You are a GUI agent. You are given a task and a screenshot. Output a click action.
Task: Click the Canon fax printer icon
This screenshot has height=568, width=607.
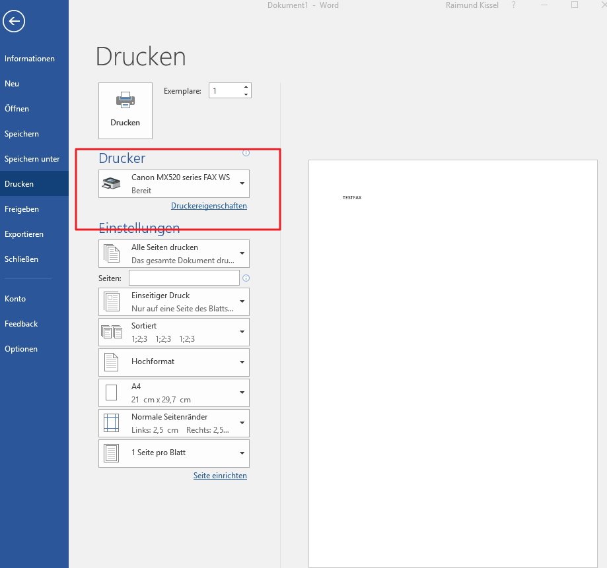[112, 183]
